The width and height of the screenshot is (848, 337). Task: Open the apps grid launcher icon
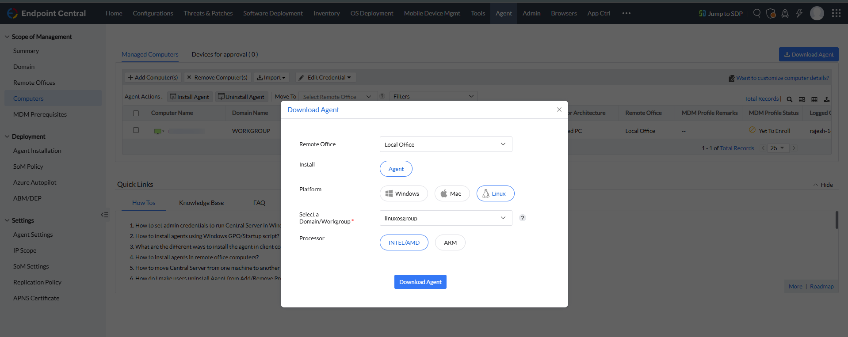tap(836, 13)
